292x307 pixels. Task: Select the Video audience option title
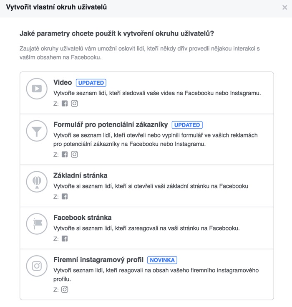click(63, 82)
